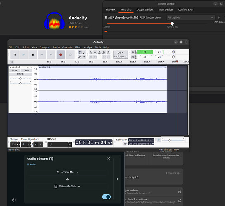225x206 pixels.
Task: Adjust the ALSA capture volume slider
Action: click(172, 23)
